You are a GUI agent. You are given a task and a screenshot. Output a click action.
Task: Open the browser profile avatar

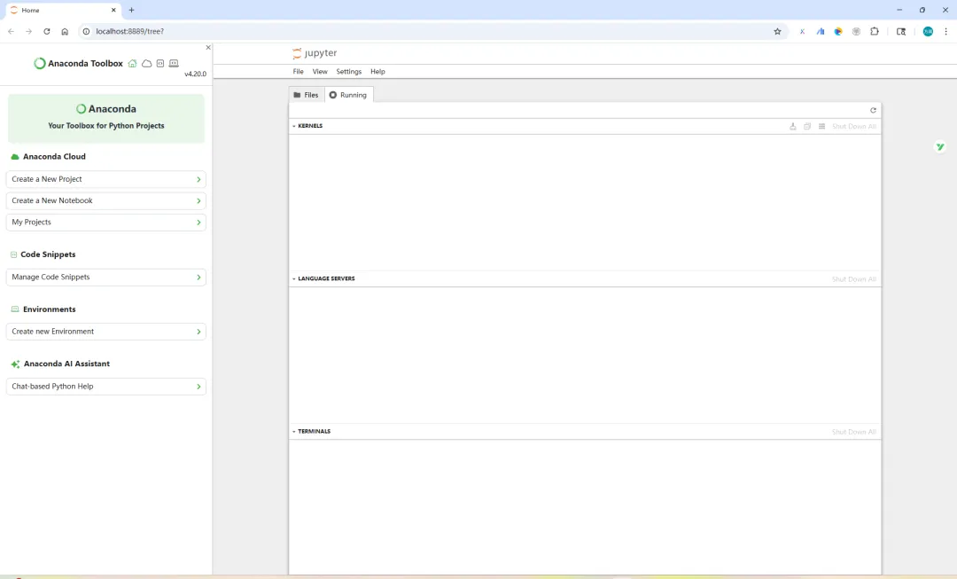928,32
